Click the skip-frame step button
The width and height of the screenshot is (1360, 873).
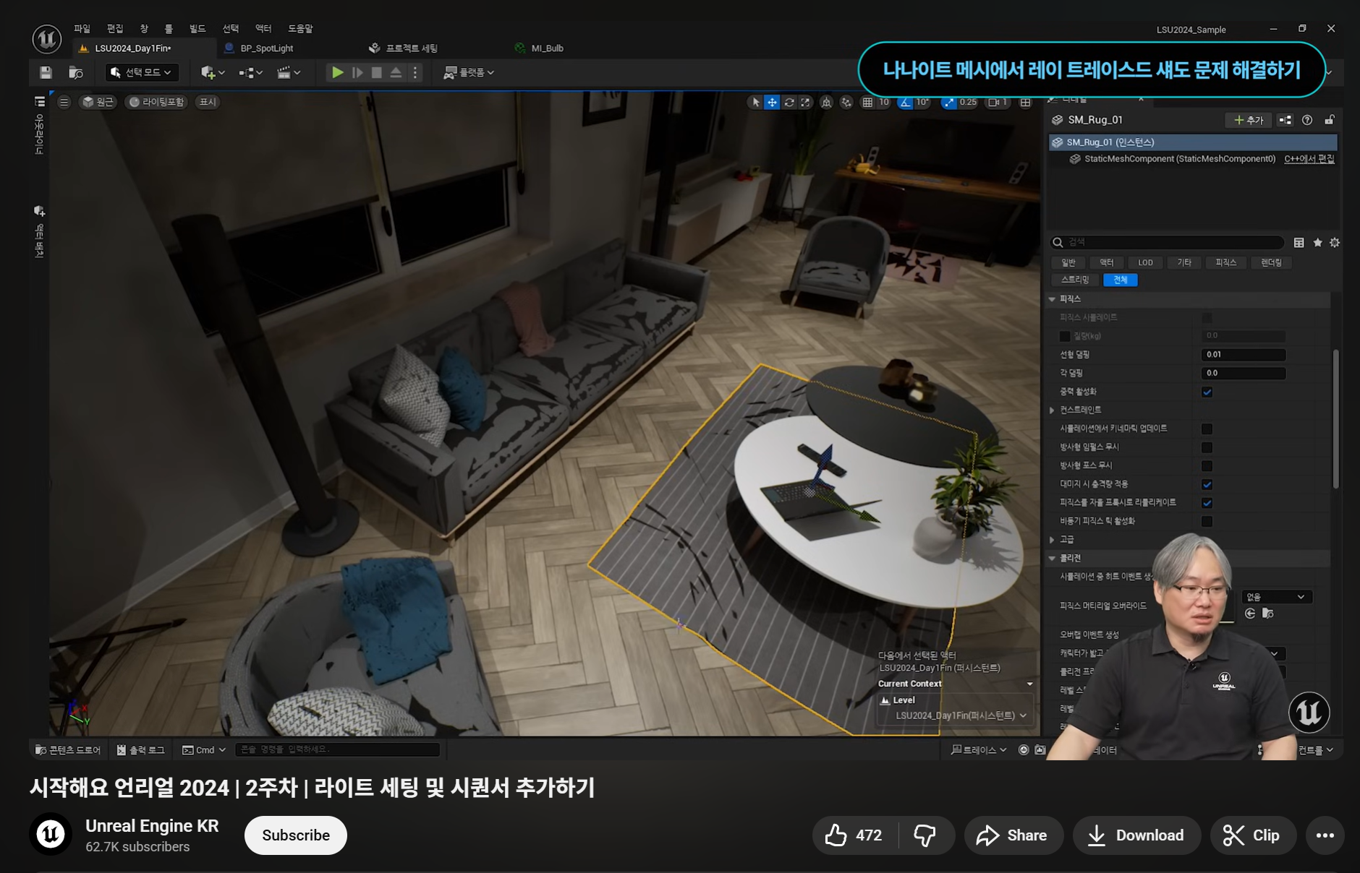coord(357,72)
